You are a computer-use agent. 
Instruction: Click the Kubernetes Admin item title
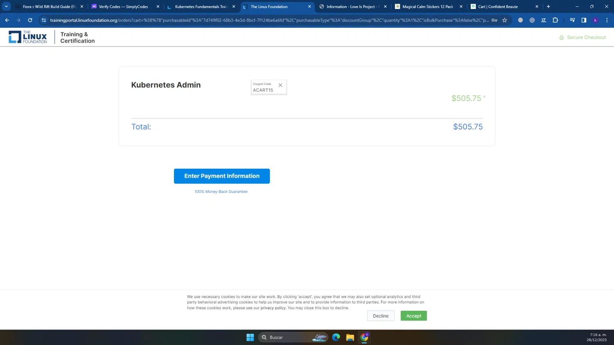click(x=166, y=85)
